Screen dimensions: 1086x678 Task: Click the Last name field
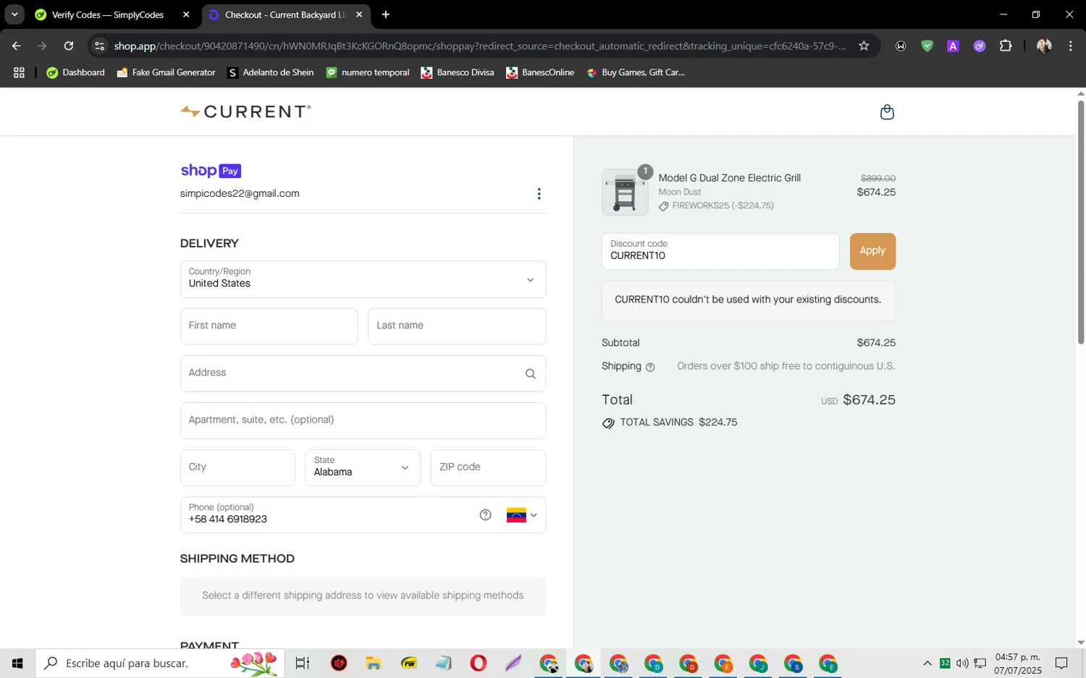point(457,326)
